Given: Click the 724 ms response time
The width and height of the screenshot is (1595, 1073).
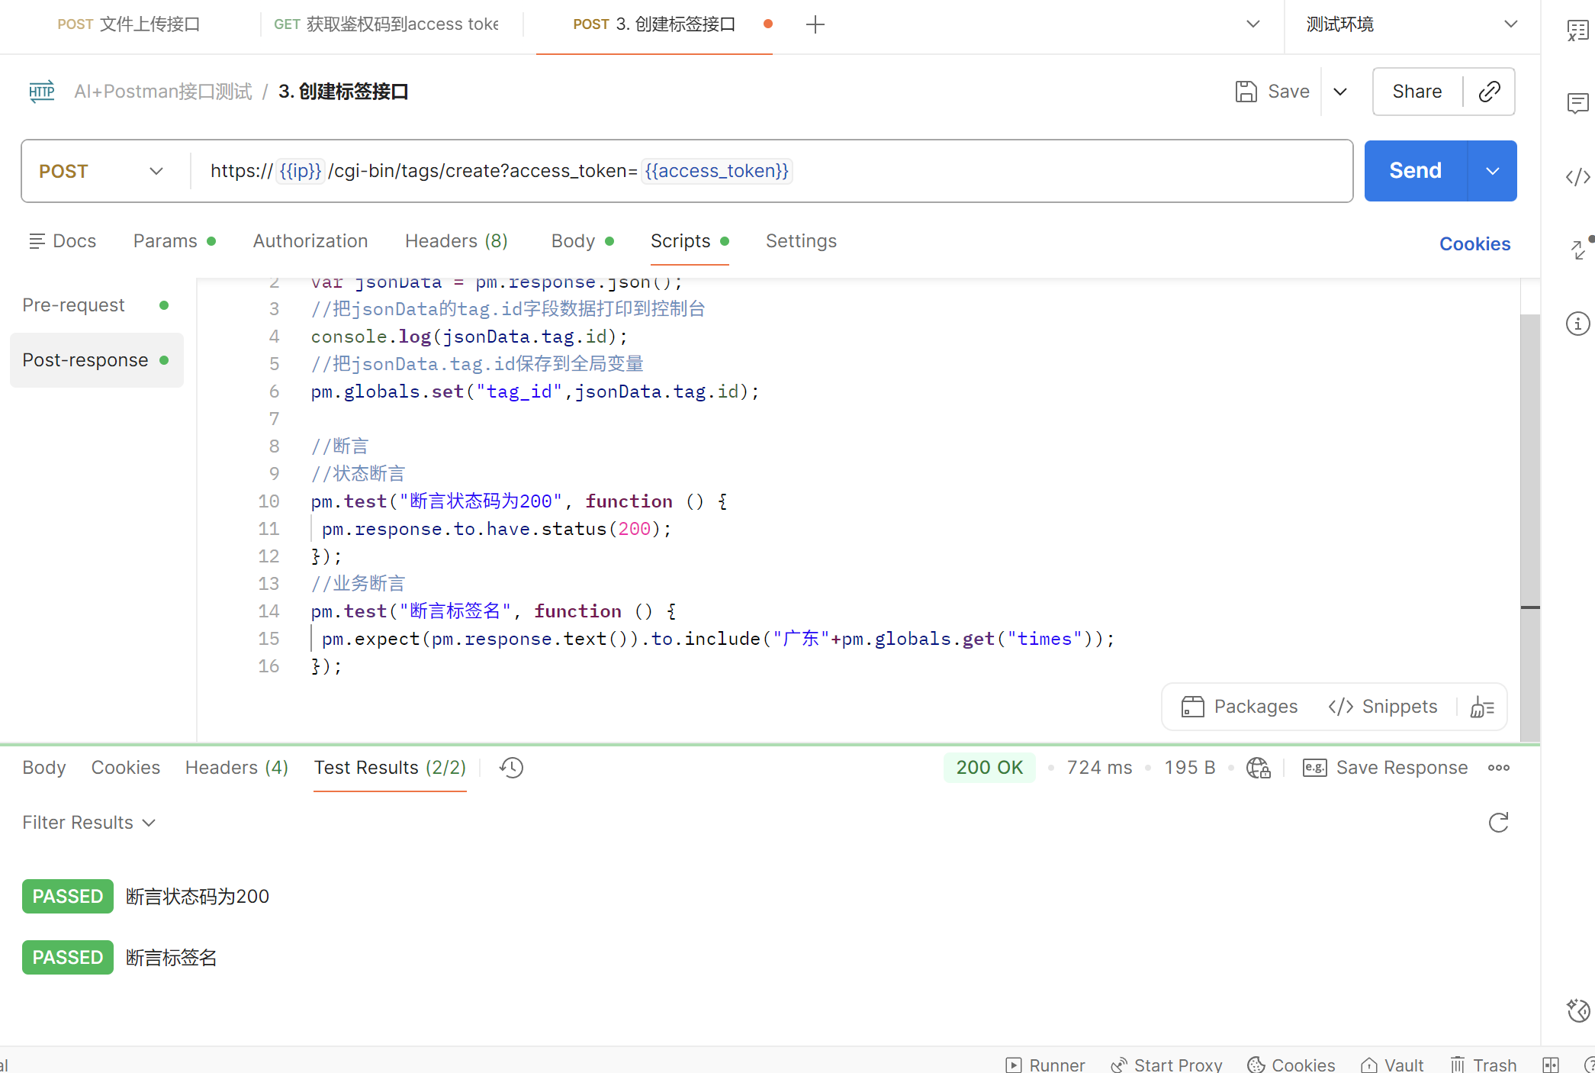Looking at the screenshot, I should 1099,768.
